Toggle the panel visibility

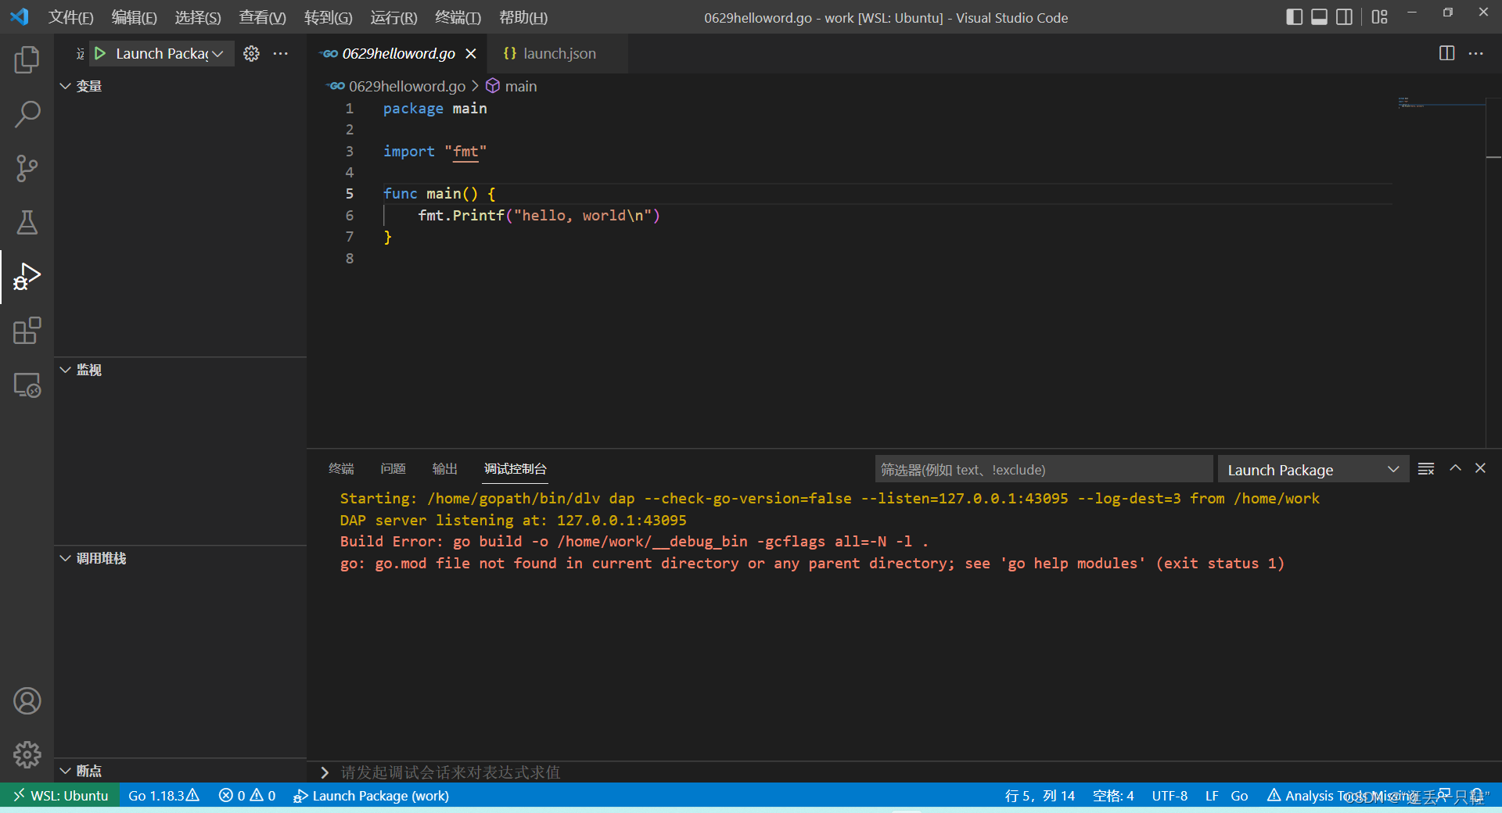[x=1319, y=16]
